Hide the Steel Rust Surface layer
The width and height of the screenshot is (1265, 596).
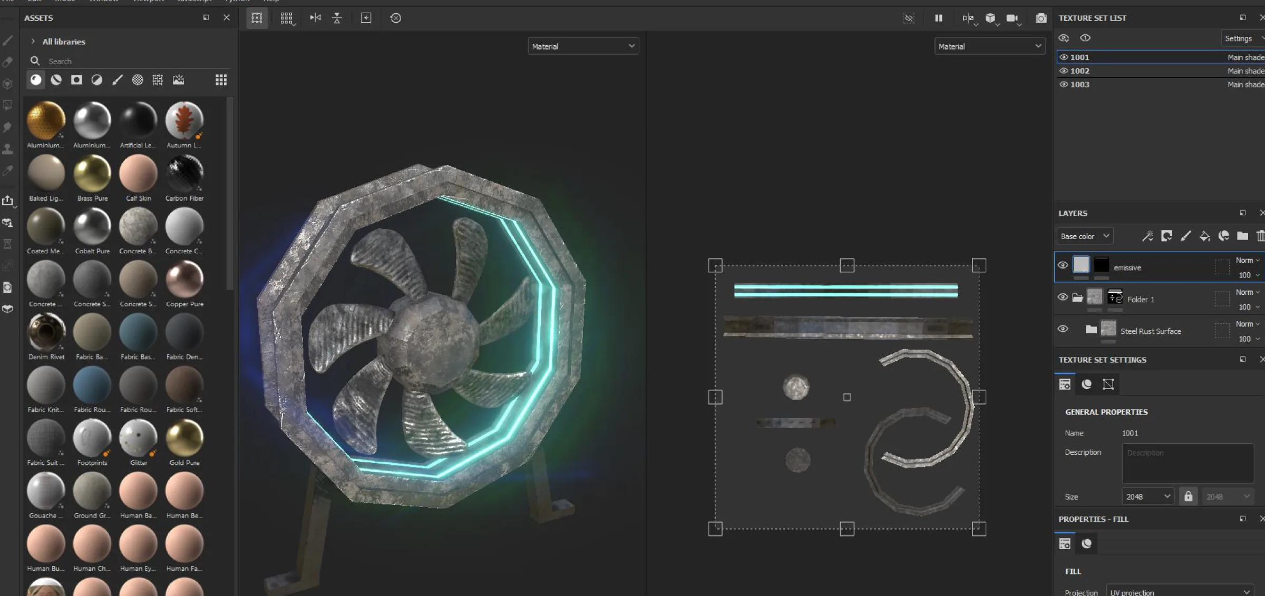coord(1063,329)
